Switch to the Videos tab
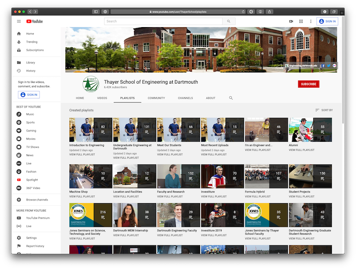 tap(102, 98)
